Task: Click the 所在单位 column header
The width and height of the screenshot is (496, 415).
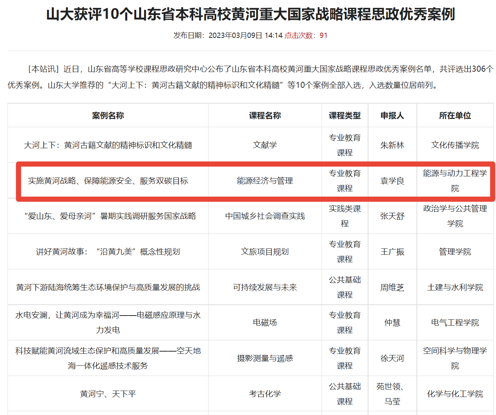Action: (455, 116)
